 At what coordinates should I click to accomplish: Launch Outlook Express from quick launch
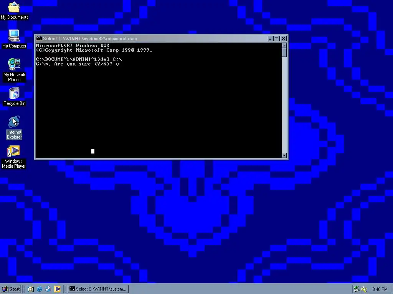(x=48, y=289)
